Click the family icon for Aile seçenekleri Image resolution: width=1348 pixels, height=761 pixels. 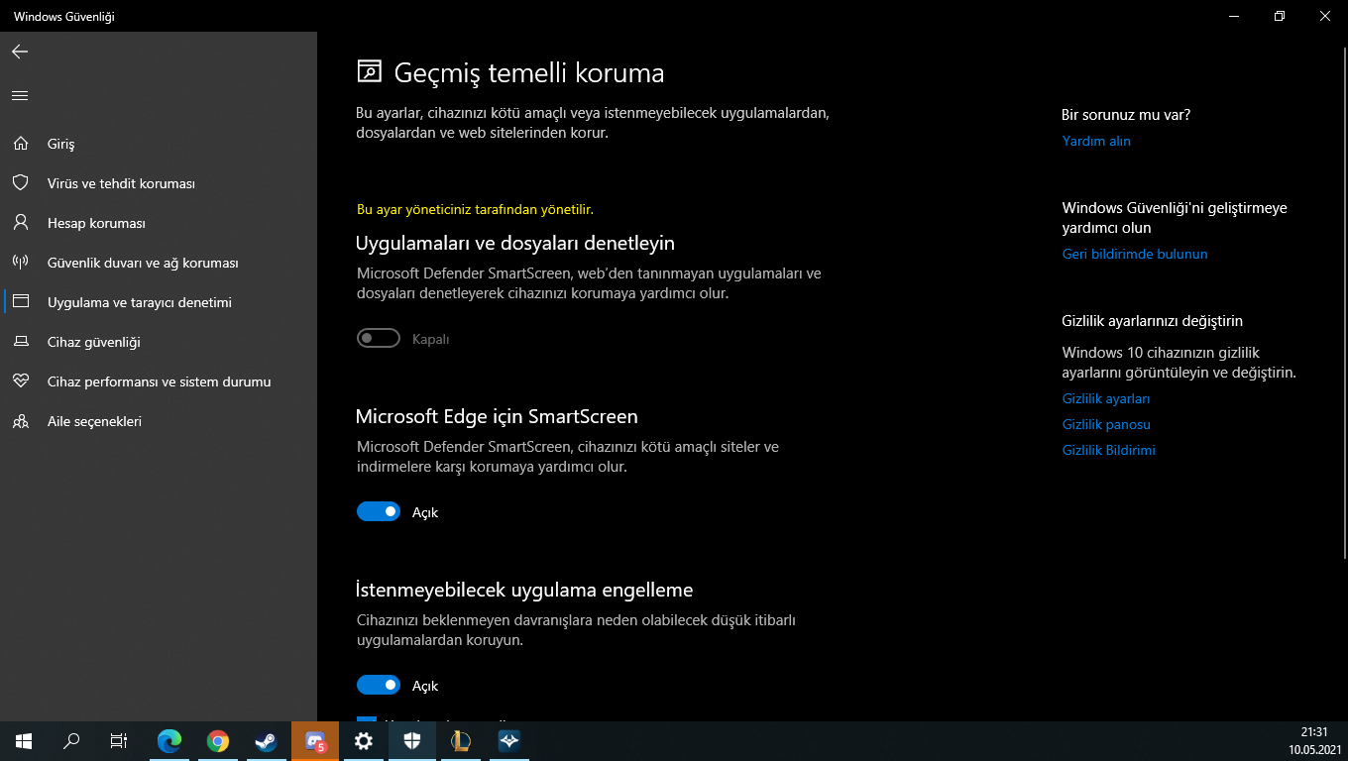coord(20,421)
